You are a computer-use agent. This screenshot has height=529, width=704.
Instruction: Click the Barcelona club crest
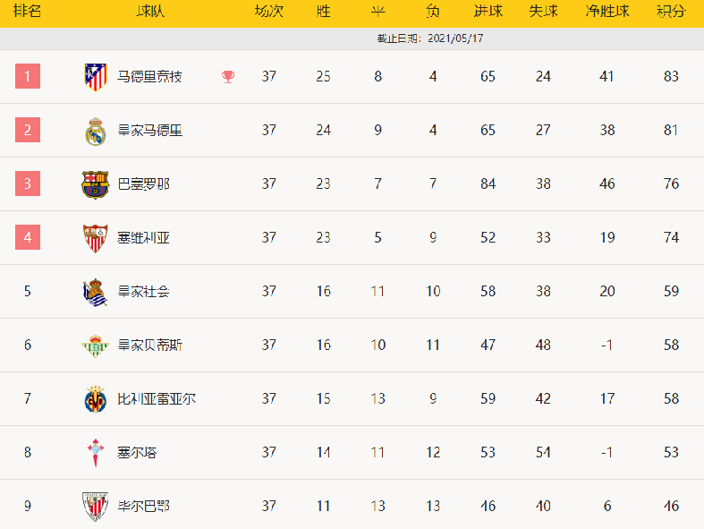coord(95,184)
